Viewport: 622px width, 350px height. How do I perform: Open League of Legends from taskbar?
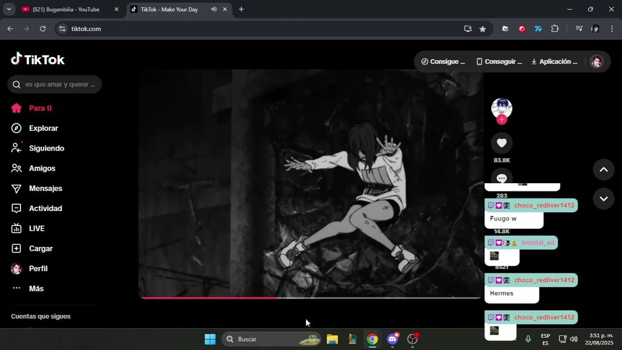point(352,339)
